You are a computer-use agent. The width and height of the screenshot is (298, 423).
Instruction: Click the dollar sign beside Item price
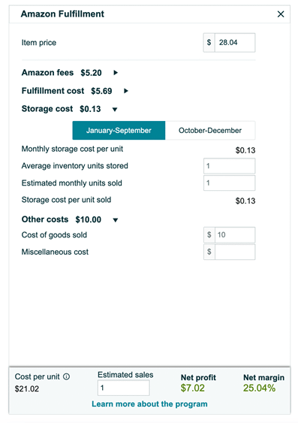pyautogui.click(x=209, y=43)
